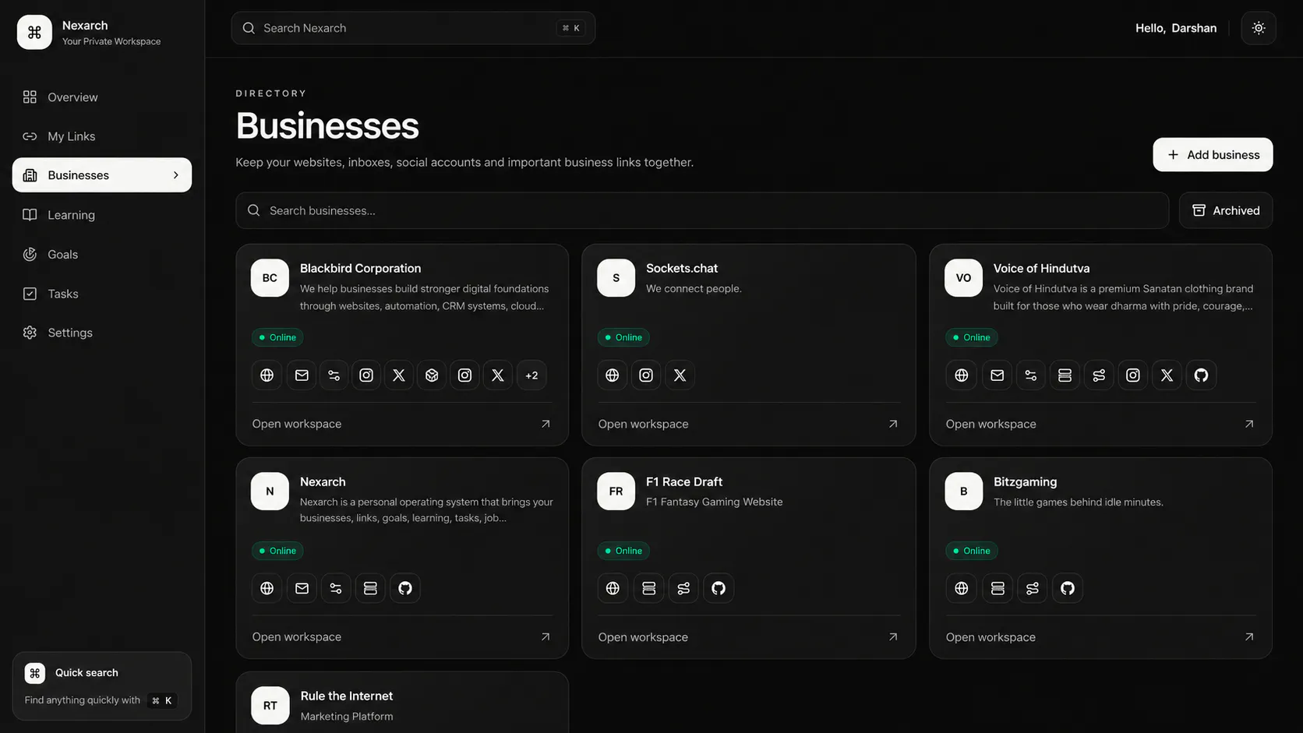
Task: Open GitHub icon on Nexarch business card
Action: pos(405,588)
